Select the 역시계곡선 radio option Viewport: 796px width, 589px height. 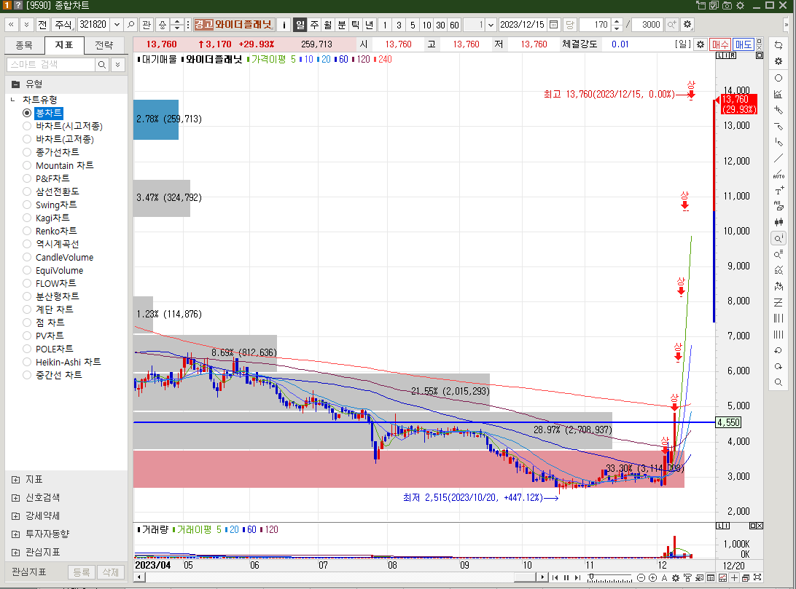[x=27, y=244]
